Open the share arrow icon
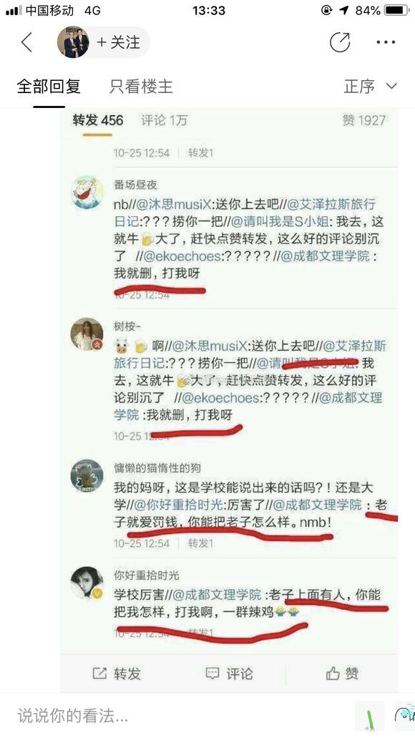Image resolution: width=415 pixels, height=738 pixels. pyautogui.click(x=340, y=42)
